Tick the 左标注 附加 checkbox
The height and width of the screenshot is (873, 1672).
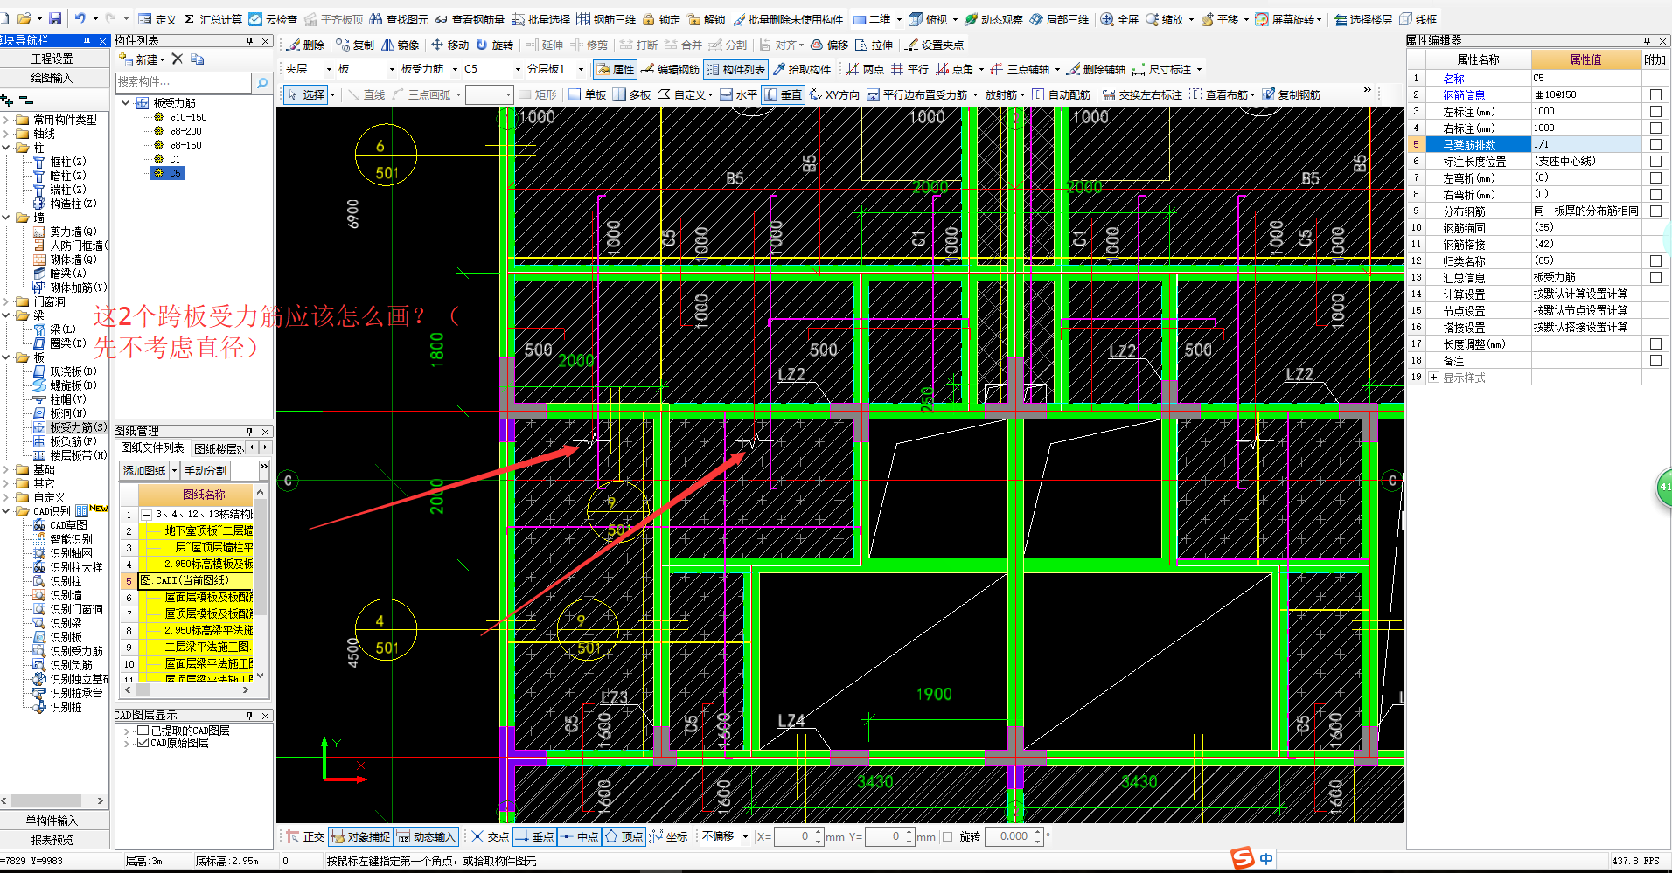click(x=1655, y=111)
